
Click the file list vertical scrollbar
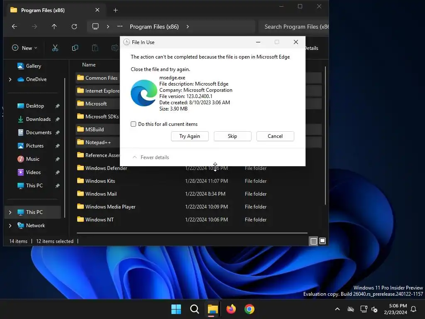(325, 136)
